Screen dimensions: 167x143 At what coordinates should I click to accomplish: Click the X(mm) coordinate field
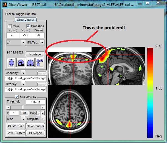point(13,35)
